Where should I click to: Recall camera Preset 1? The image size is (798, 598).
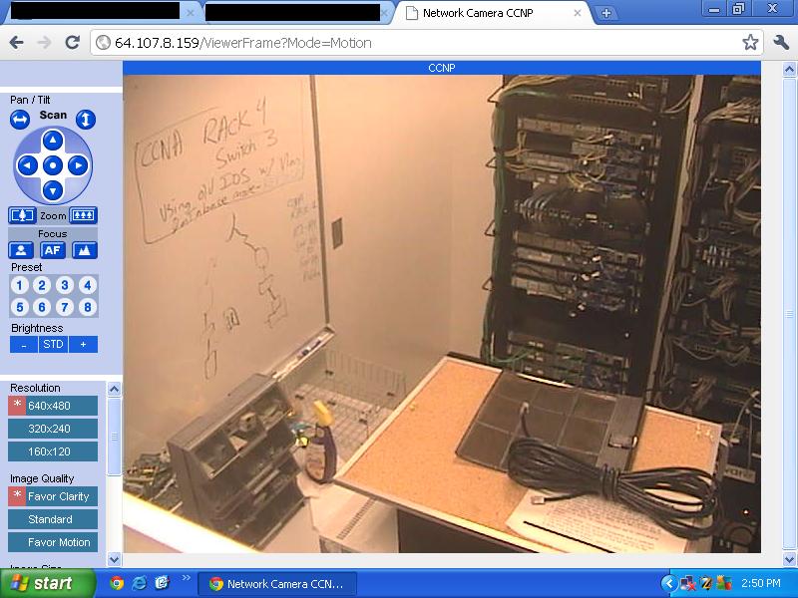(18, 283)
